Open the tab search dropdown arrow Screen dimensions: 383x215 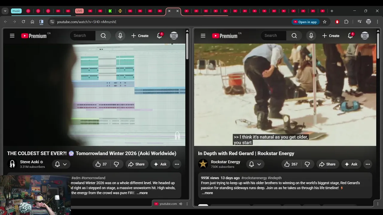click(x=5, y=11)
